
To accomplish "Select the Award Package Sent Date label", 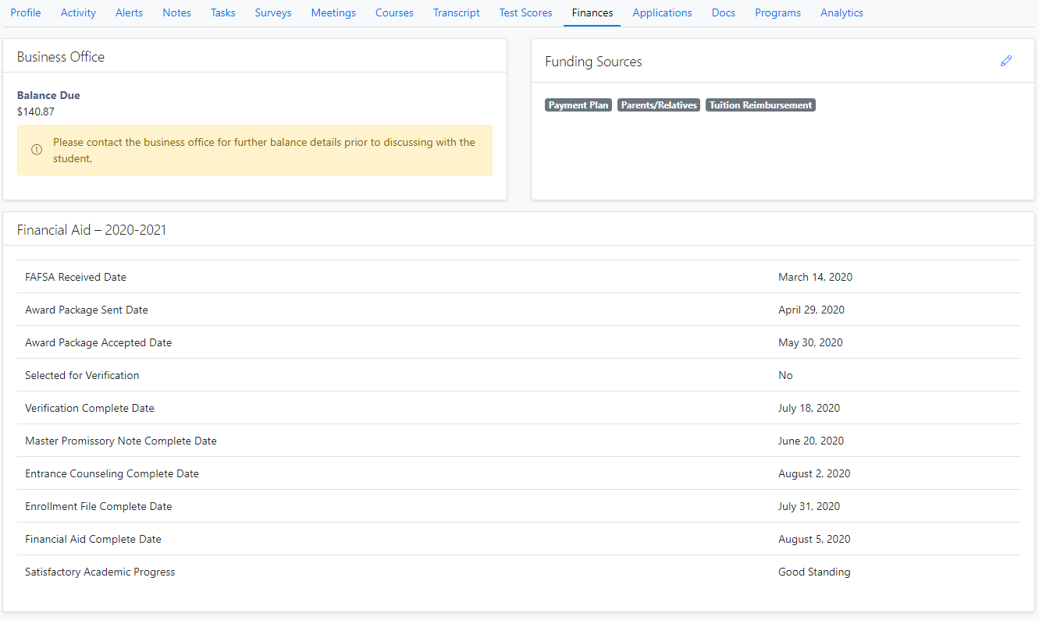I will (87, 310).
